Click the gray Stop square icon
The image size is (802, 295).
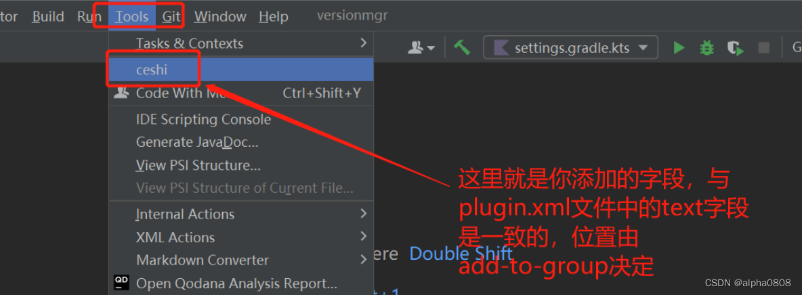coord(763,48)
